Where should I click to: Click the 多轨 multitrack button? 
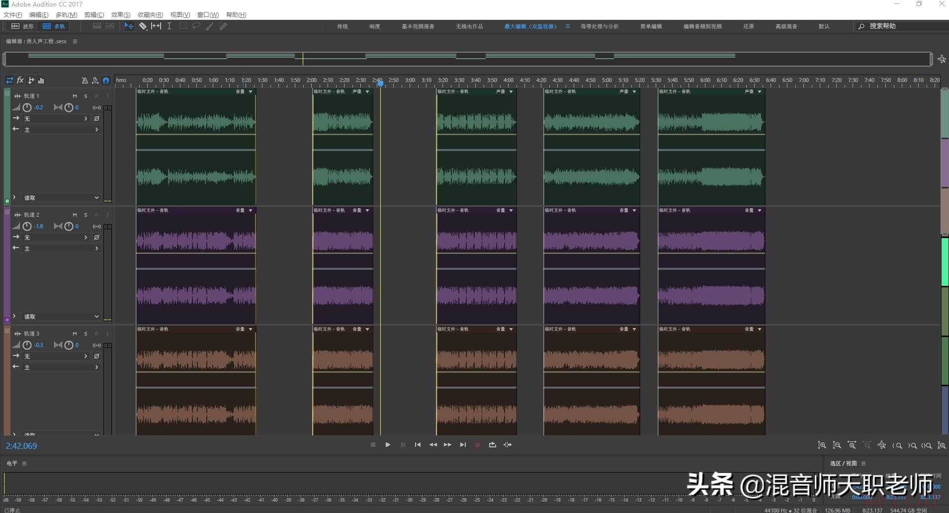54,26
